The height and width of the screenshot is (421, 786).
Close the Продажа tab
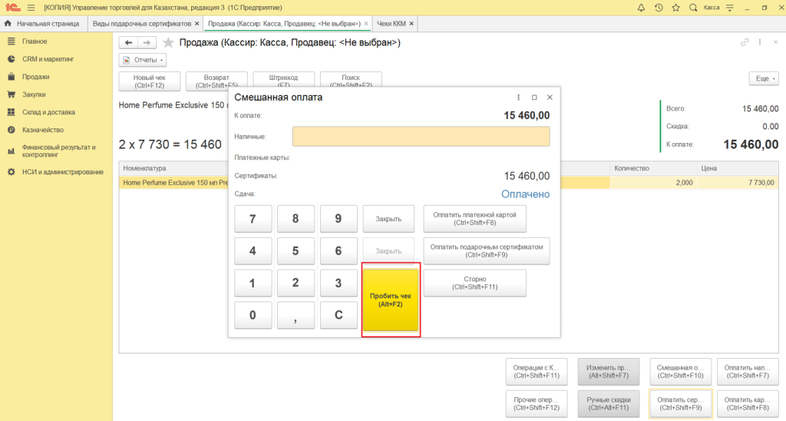[x=366, y=24]
